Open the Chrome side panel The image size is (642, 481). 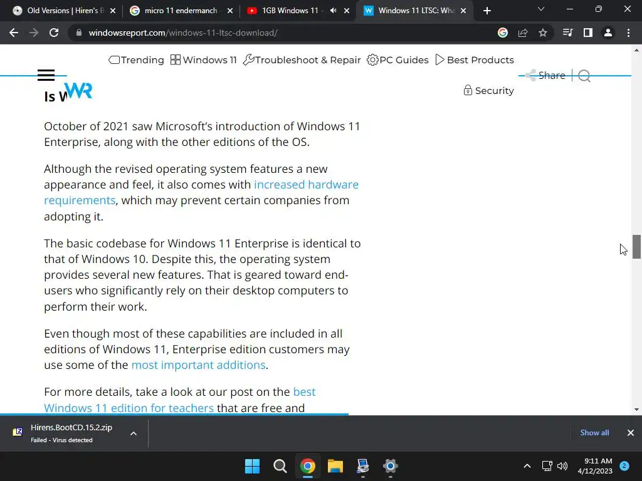588,33
